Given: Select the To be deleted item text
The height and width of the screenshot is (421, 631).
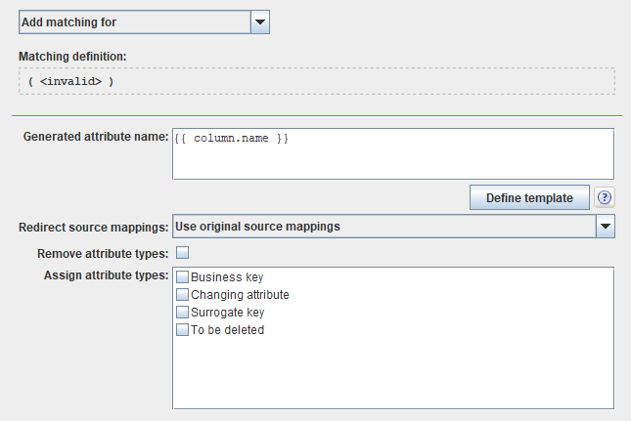Looking at the screenshot, I should tap(227, 330).
